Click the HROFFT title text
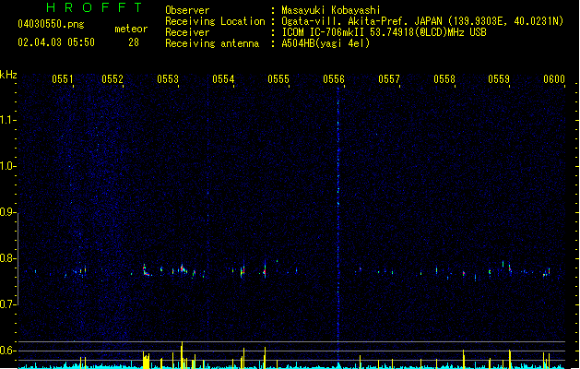 pyautogui.click(x=94, y=7)
